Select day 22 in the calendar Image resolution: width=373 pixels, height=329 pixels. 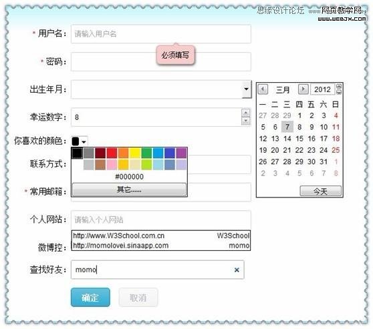tap(299, 150)
